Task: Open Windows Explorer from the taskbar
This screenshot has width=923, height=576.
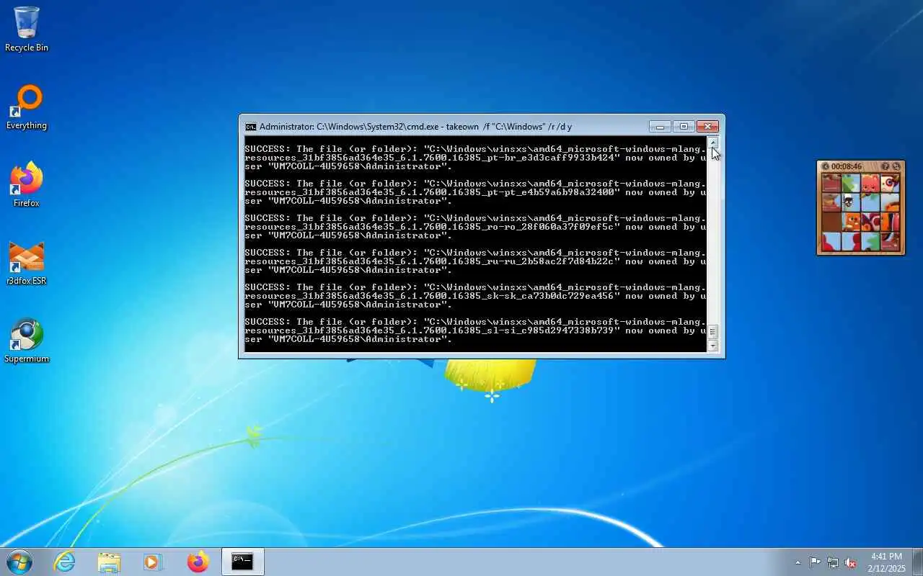Action: tap(109, 562)
